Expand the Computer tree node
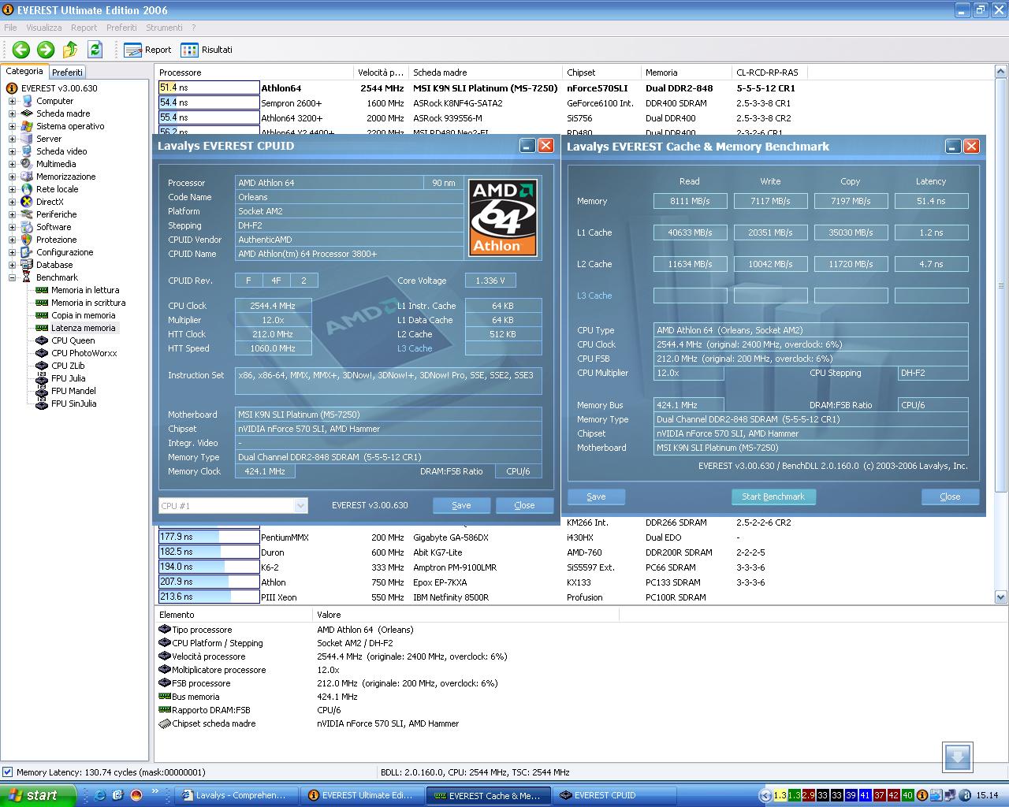The image size is (1009, 807). click(x=12, y=101)
